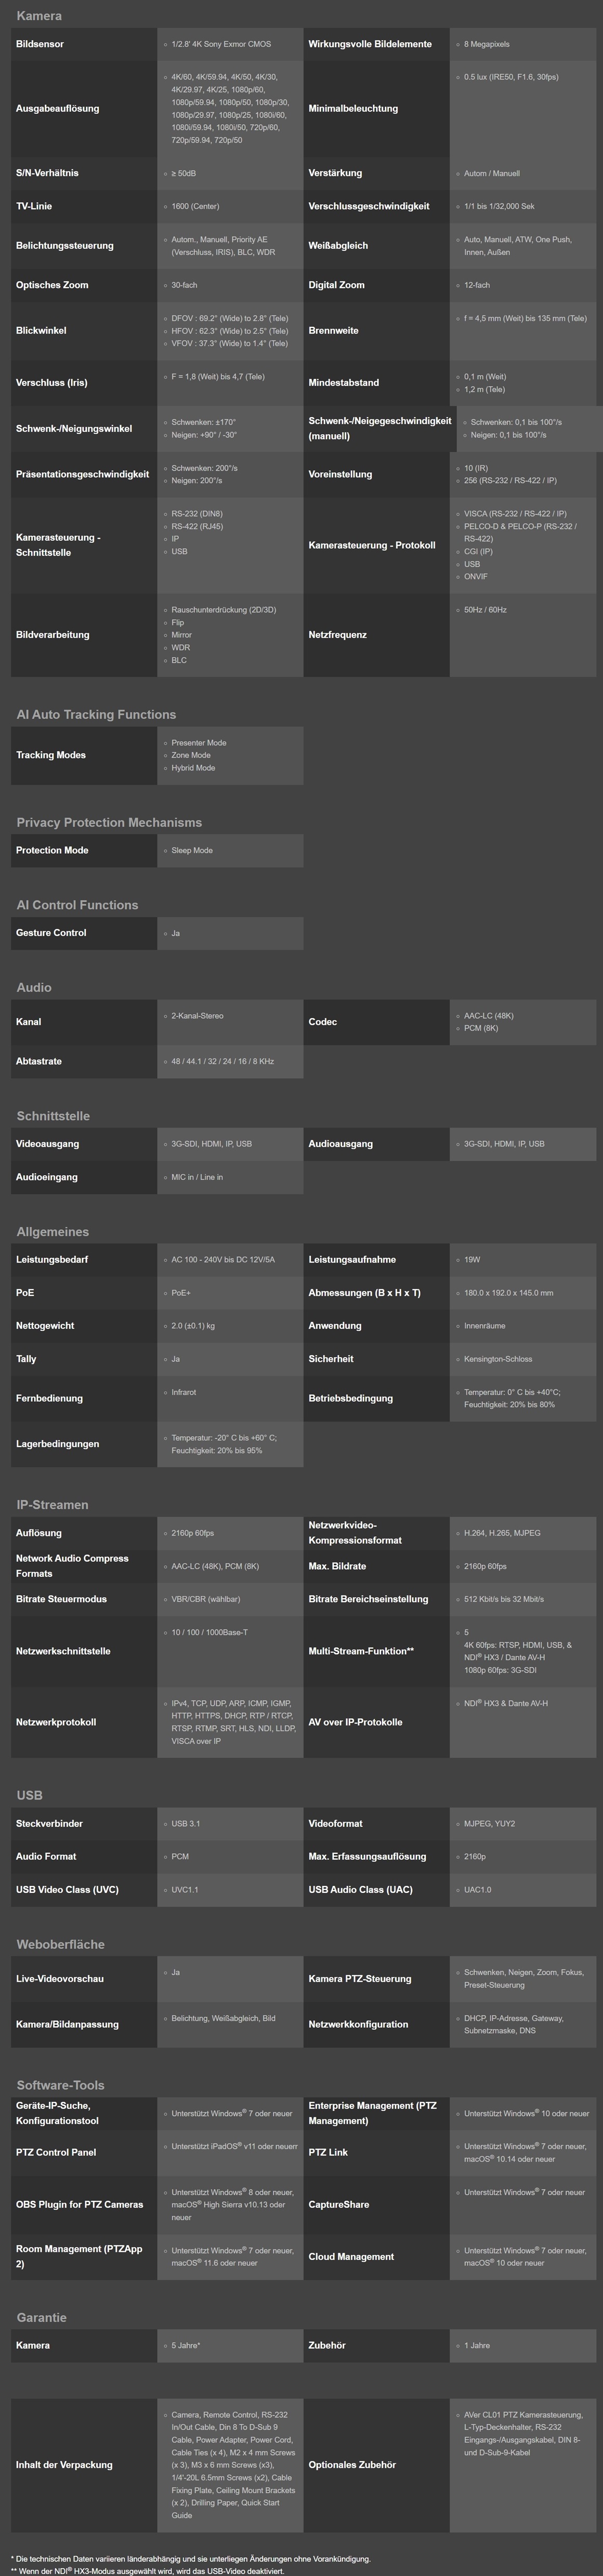Click the Multi-Stream-Funktion row label

coord(361,1651)
